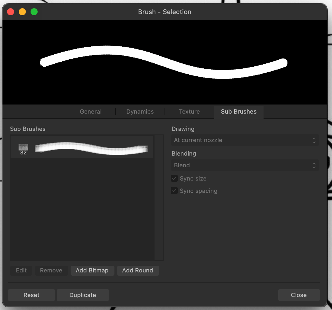This screenshot has height=310, width=332.
Task: Select the size 32 sub brush nozzle thumbnail
Action: (x=23, y=147)
